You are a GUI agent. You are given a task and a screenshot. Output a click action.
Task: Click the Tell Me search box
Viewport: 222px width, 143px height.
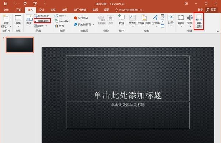[x=130, y=10]
